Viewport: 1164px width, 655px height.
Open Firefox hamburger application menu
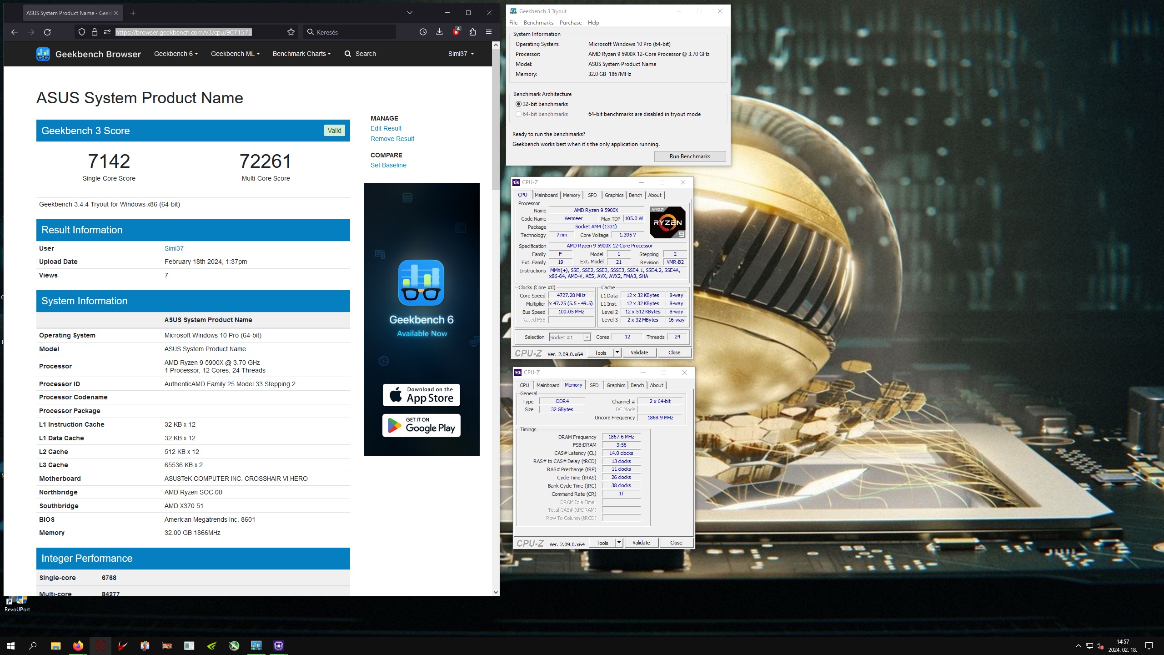click(x=489, y=32)
